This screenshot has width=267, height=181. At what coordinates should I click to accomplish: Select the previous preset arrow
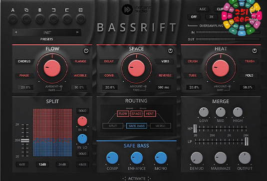point(16,32)
